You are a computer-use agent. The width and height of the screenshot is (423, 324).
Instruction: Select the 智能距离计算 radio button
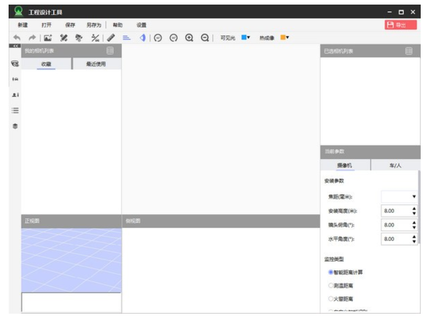click(x=330, y=272)
